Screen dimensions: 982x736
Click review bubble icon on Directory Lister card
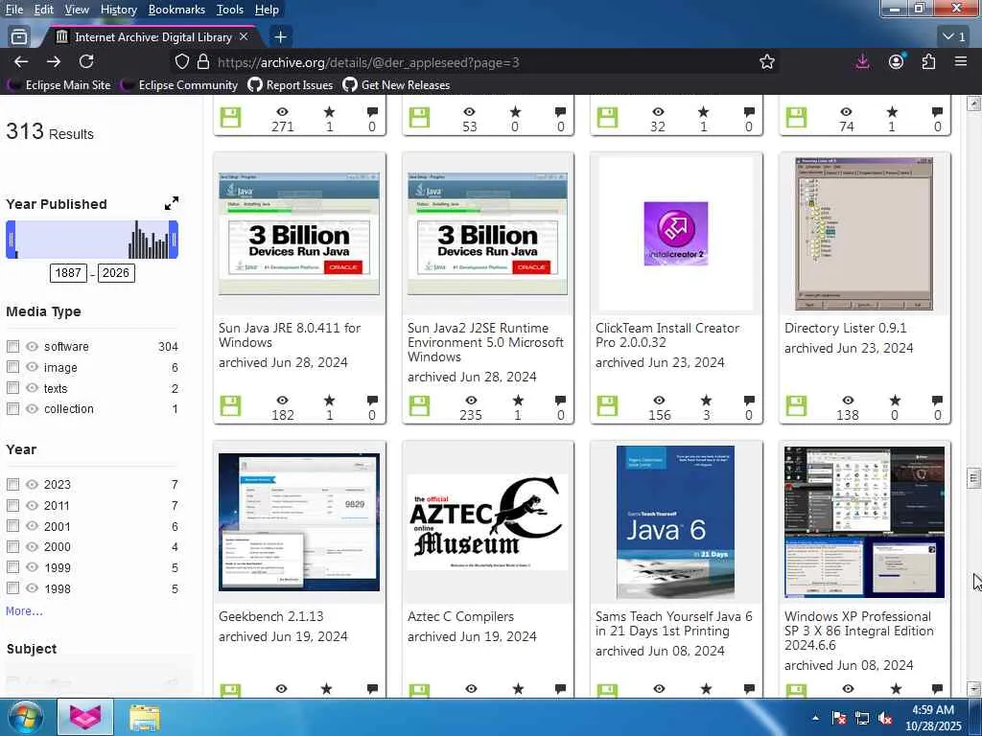point(938,401)
